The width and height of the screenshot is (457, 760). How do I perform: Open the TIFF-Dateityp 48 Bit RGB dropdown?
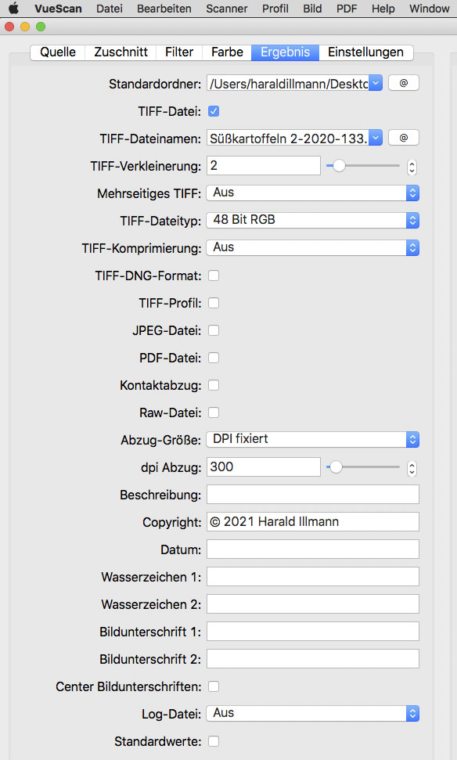(x=312, y=221)
